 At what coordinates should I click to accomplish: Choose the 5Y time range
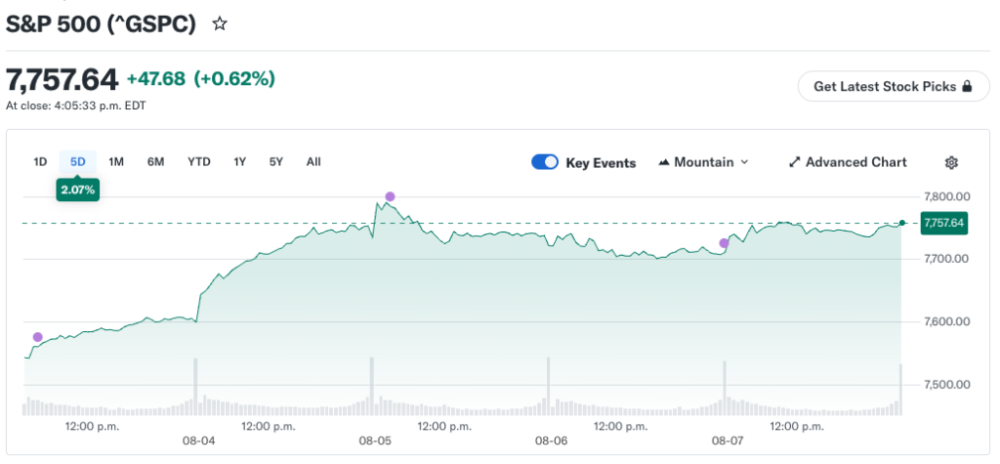[275, 162]
